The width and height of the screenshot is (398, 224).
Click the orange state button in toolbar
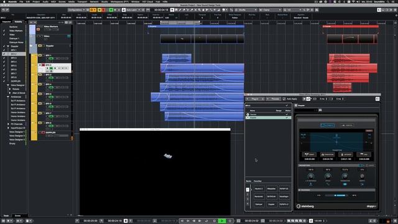click(x=93, y=10)
